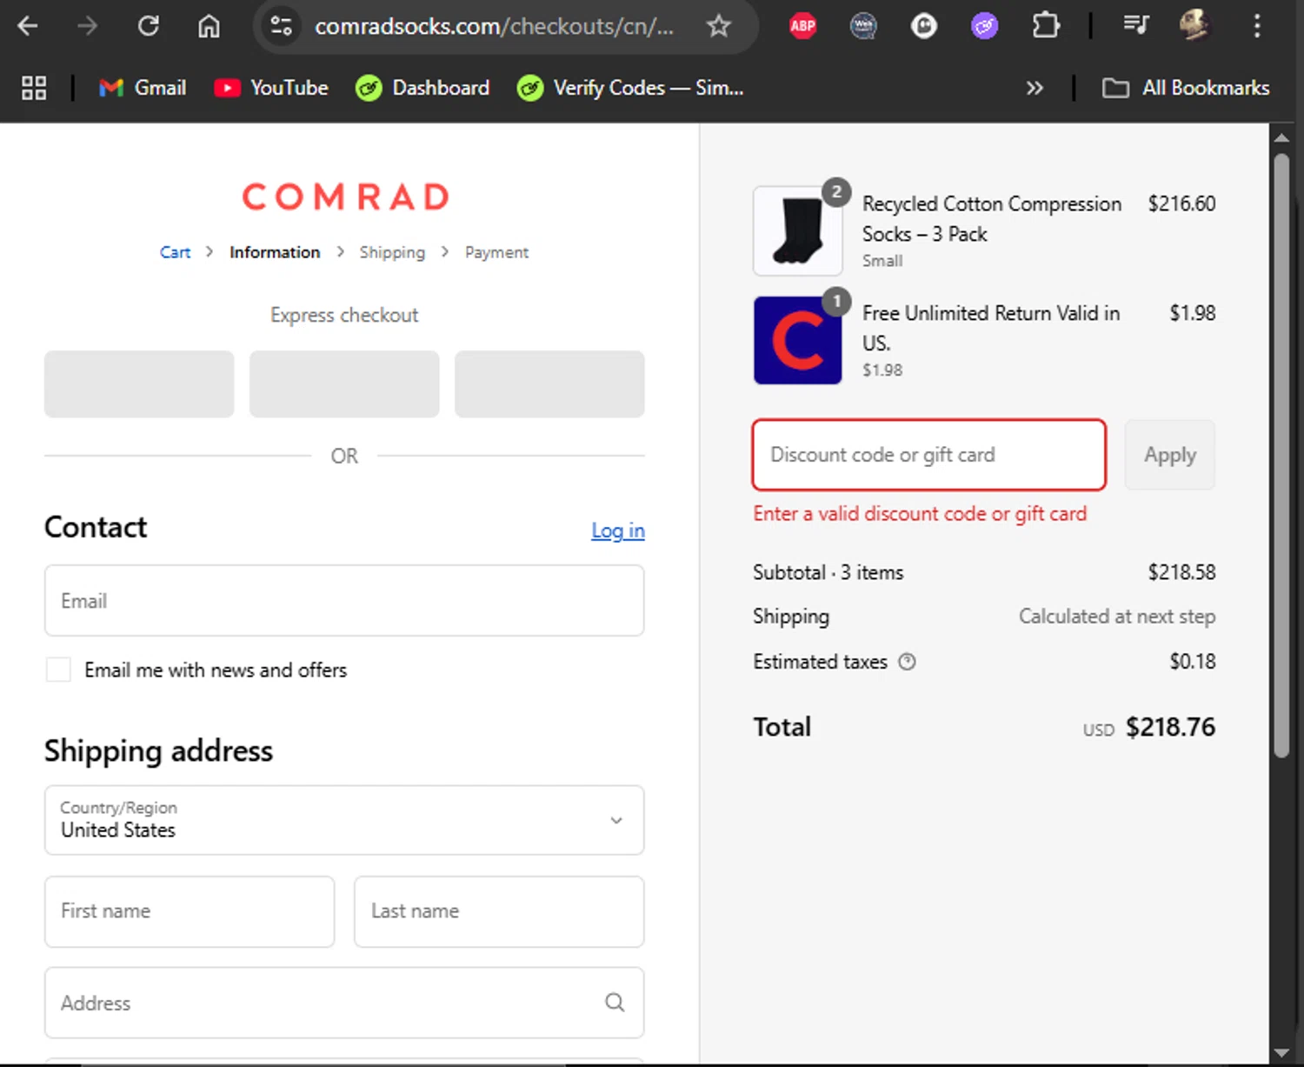
Task: Click the 'Free Unlimited Return Valid in US.' text
Action: point(991,328)
